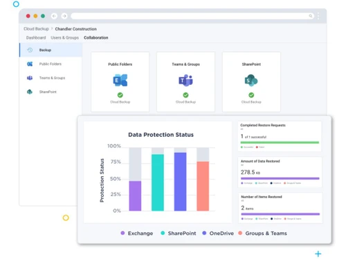
Task: Click the Teams & Groups card title
Action: click(x=185, y=64)
